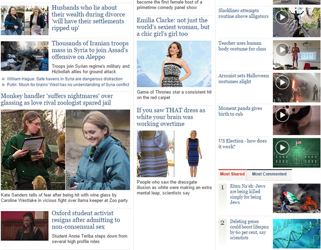This screenshot has height=250, width=321.
Task: Click 'Kate Sanders tells of fear' caption
Action: click(x=64, y=198)
